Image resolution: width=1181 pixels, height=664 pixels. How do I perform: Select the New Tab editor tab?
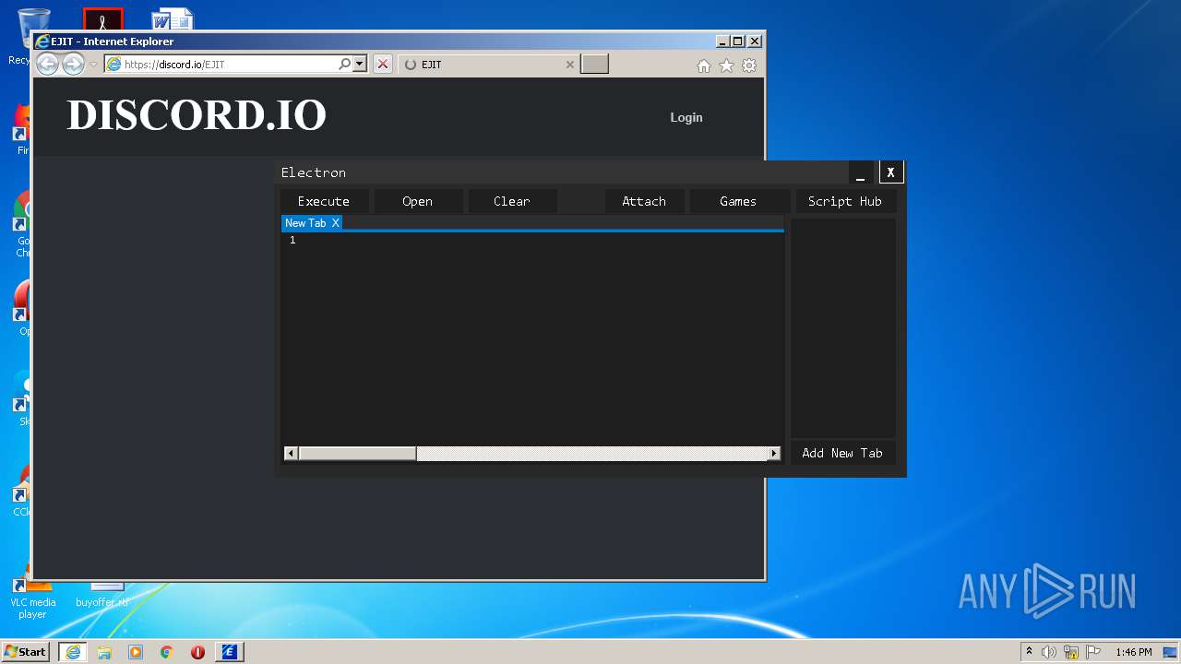coord(305,223)
